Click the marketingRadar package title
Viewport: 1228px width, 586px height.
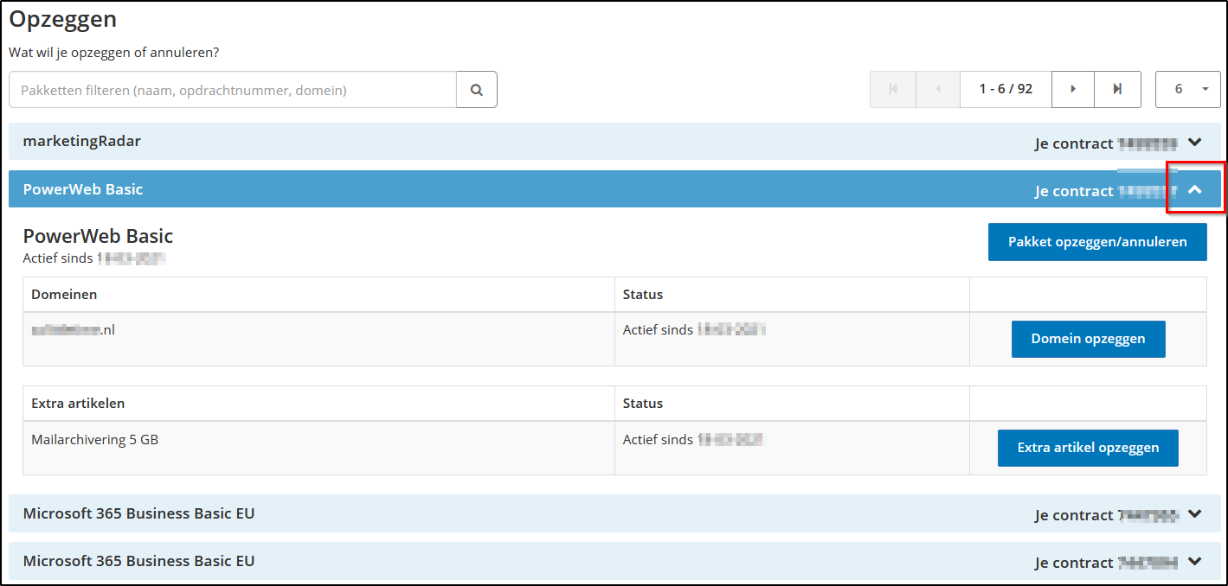[x=82, y=142]
